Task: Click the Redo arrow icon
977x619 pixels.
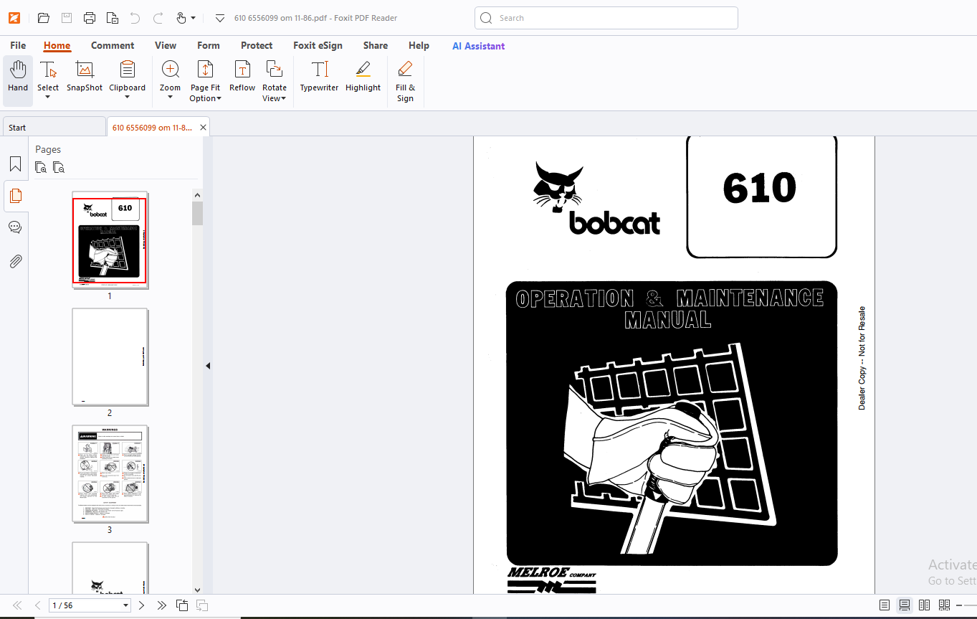Action: 158,18
